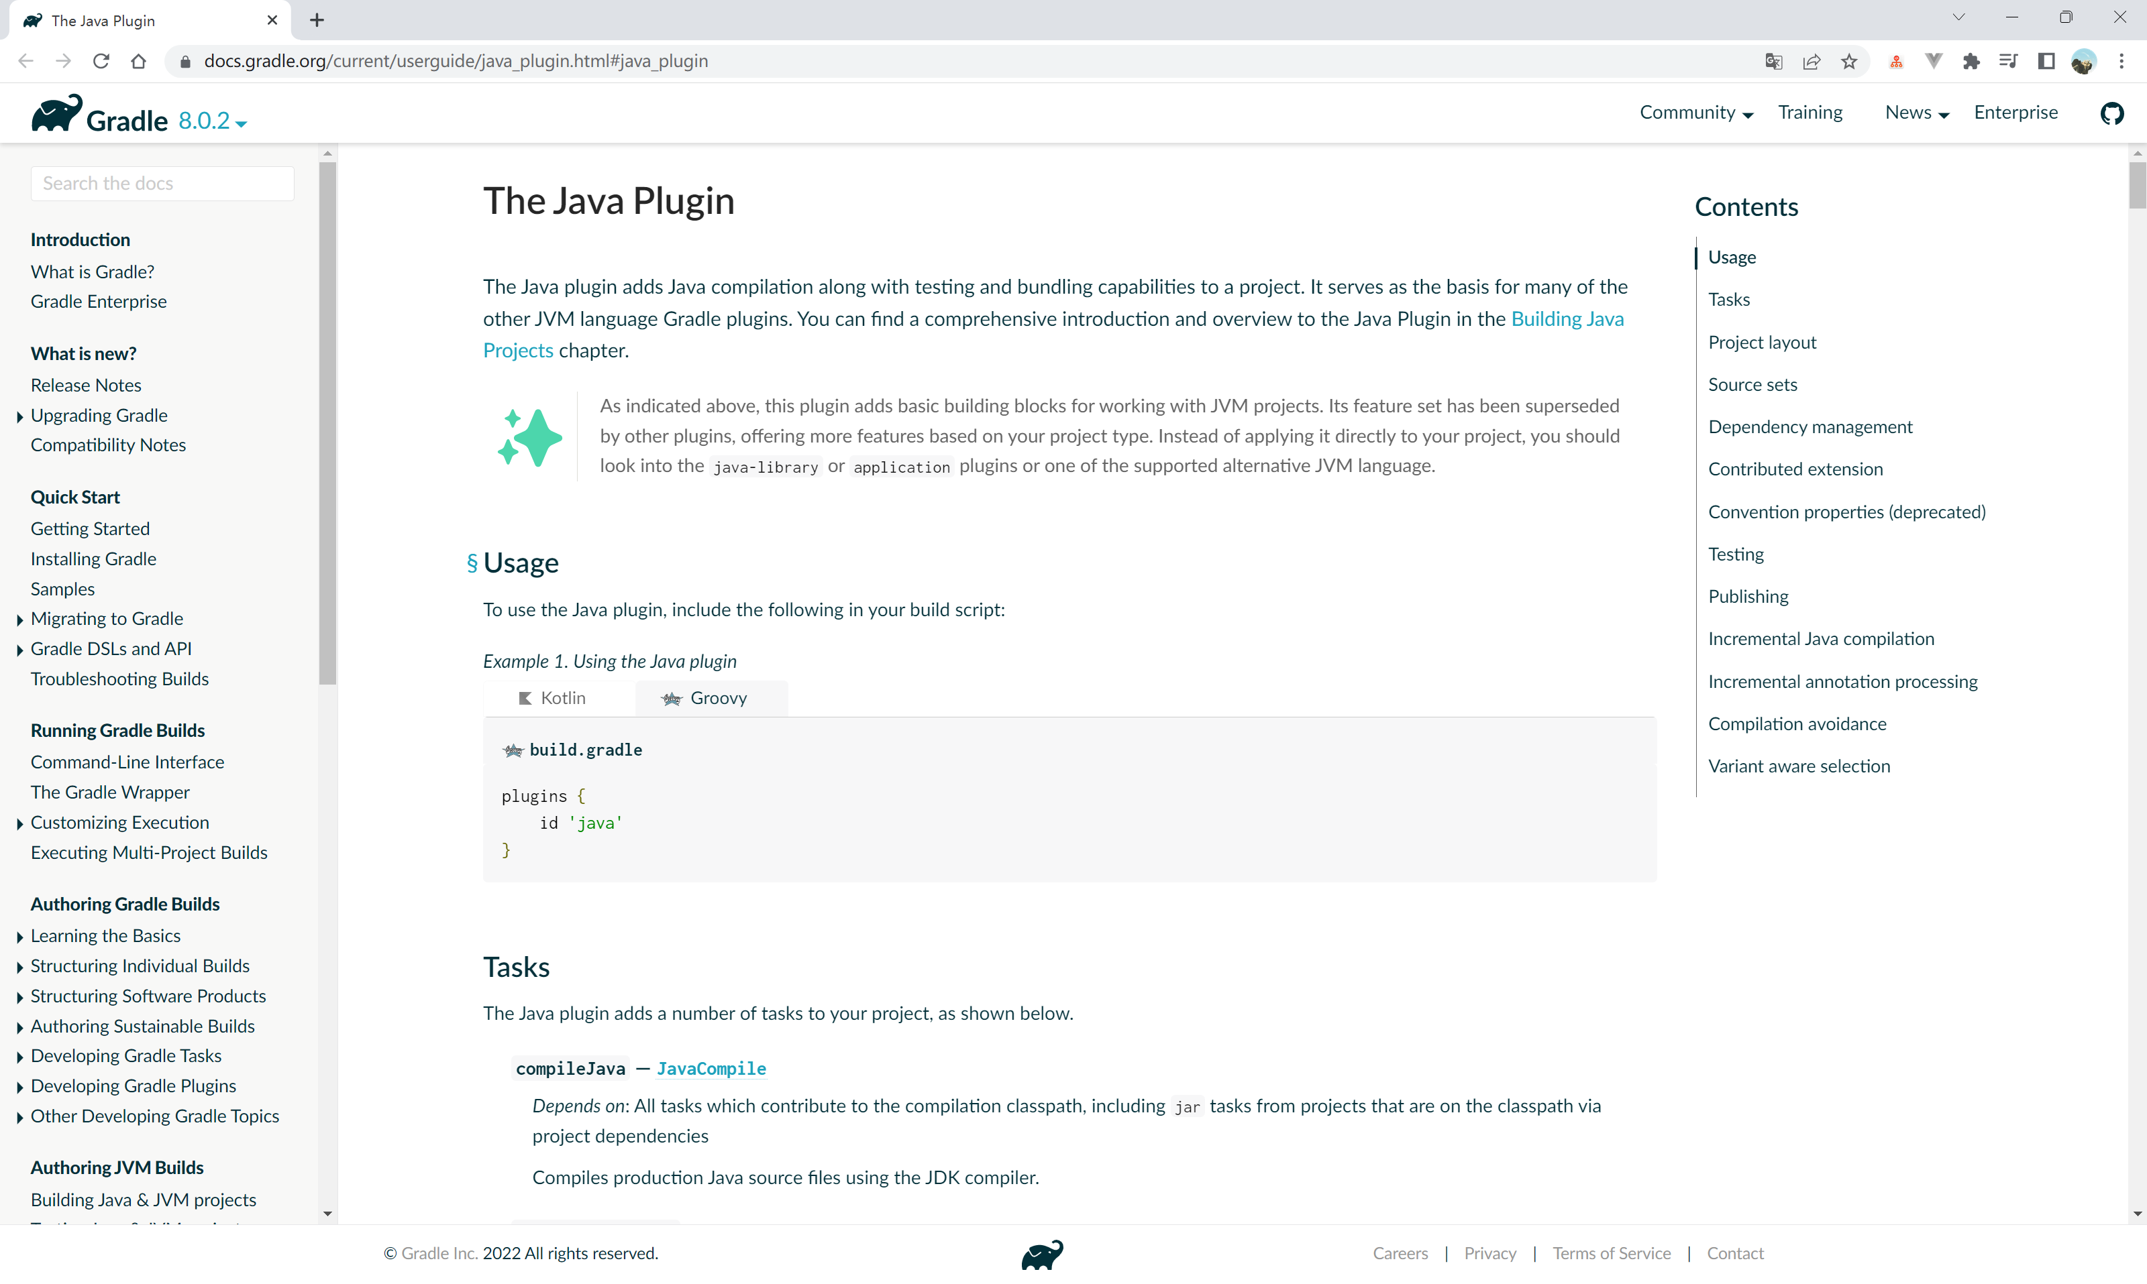2147x1284 pixels.
Task: Jump to Dependency management in the Contents panel
Action: pyautogui.click(x=1810, y=426)
